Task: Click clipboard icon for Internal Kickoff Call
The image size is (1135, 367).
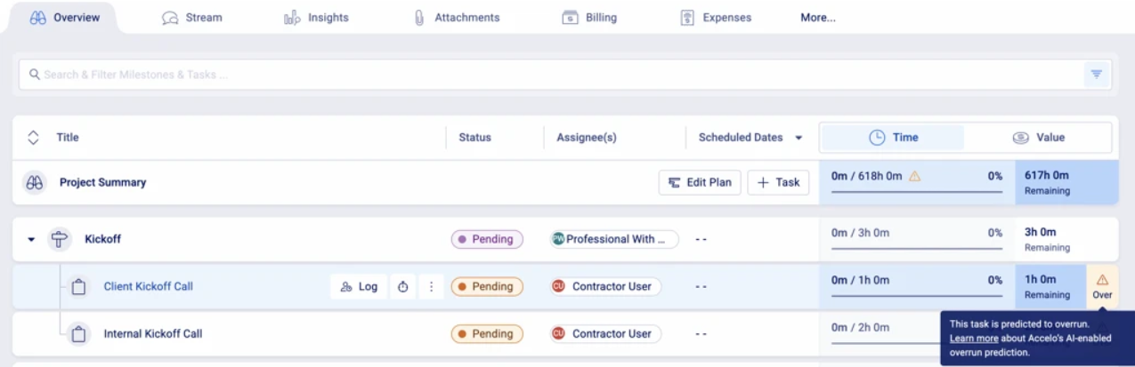Action: (x=78, y=334)
